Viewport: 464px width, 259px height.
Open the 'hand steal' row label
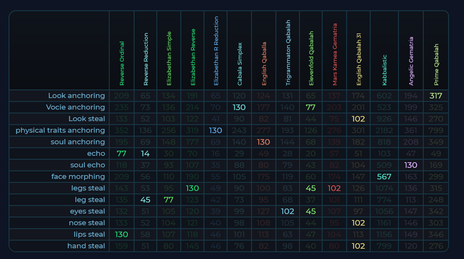[x=86, y=246]
